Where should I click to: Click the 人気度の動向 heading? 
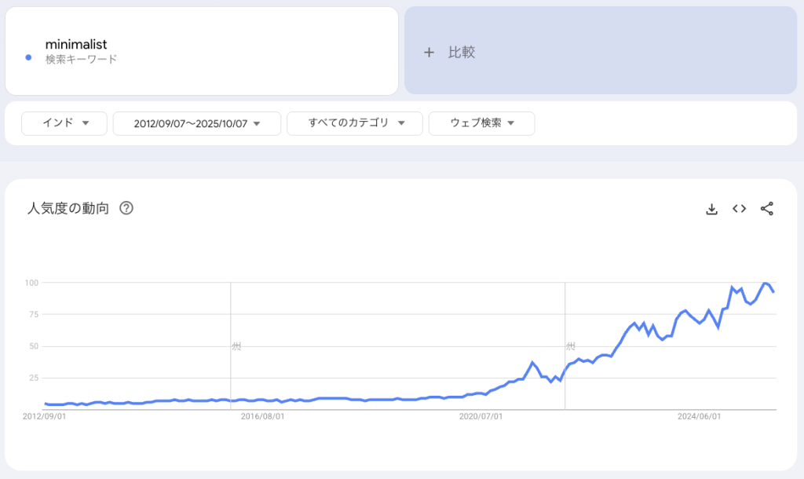point(68,209)
